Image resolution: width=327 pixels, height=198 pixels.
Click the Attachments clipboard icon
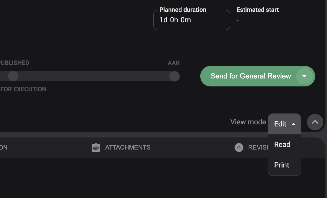pyautogui.click(x=96, y=147)
